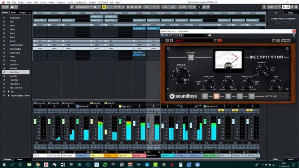Click the redo arrow in MixConsole toolbar

click(7, 7)
